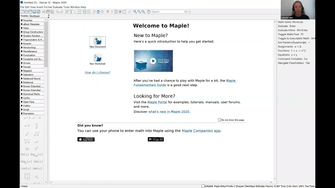This screenshot has width=335, height=188.
Task: Open the Format menu
Action: (48, 7)
